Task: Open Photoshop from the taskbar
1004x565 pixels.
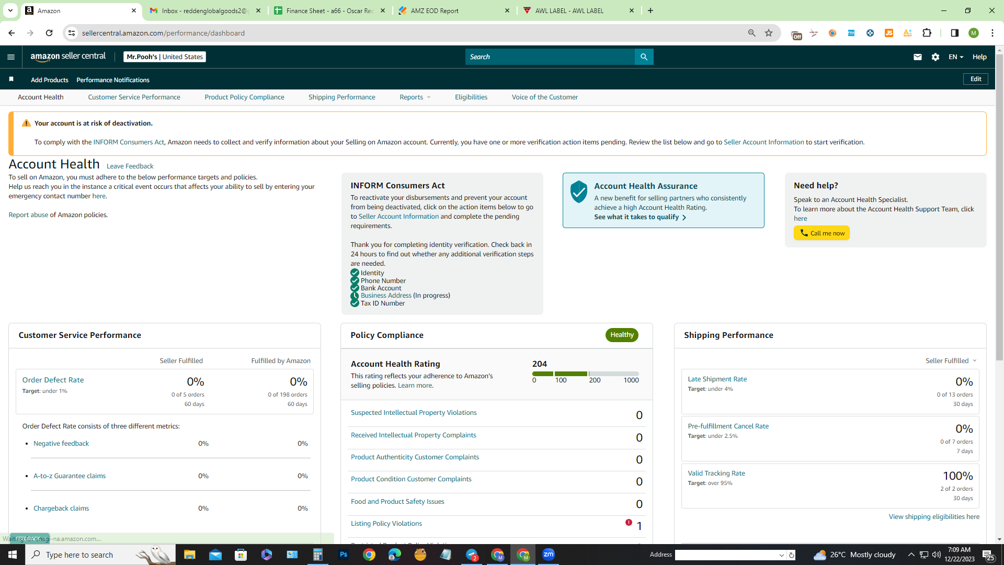Action: click(344, 555)
